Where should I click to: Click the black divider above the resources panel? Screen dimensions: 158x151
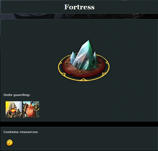coord(79,124)
